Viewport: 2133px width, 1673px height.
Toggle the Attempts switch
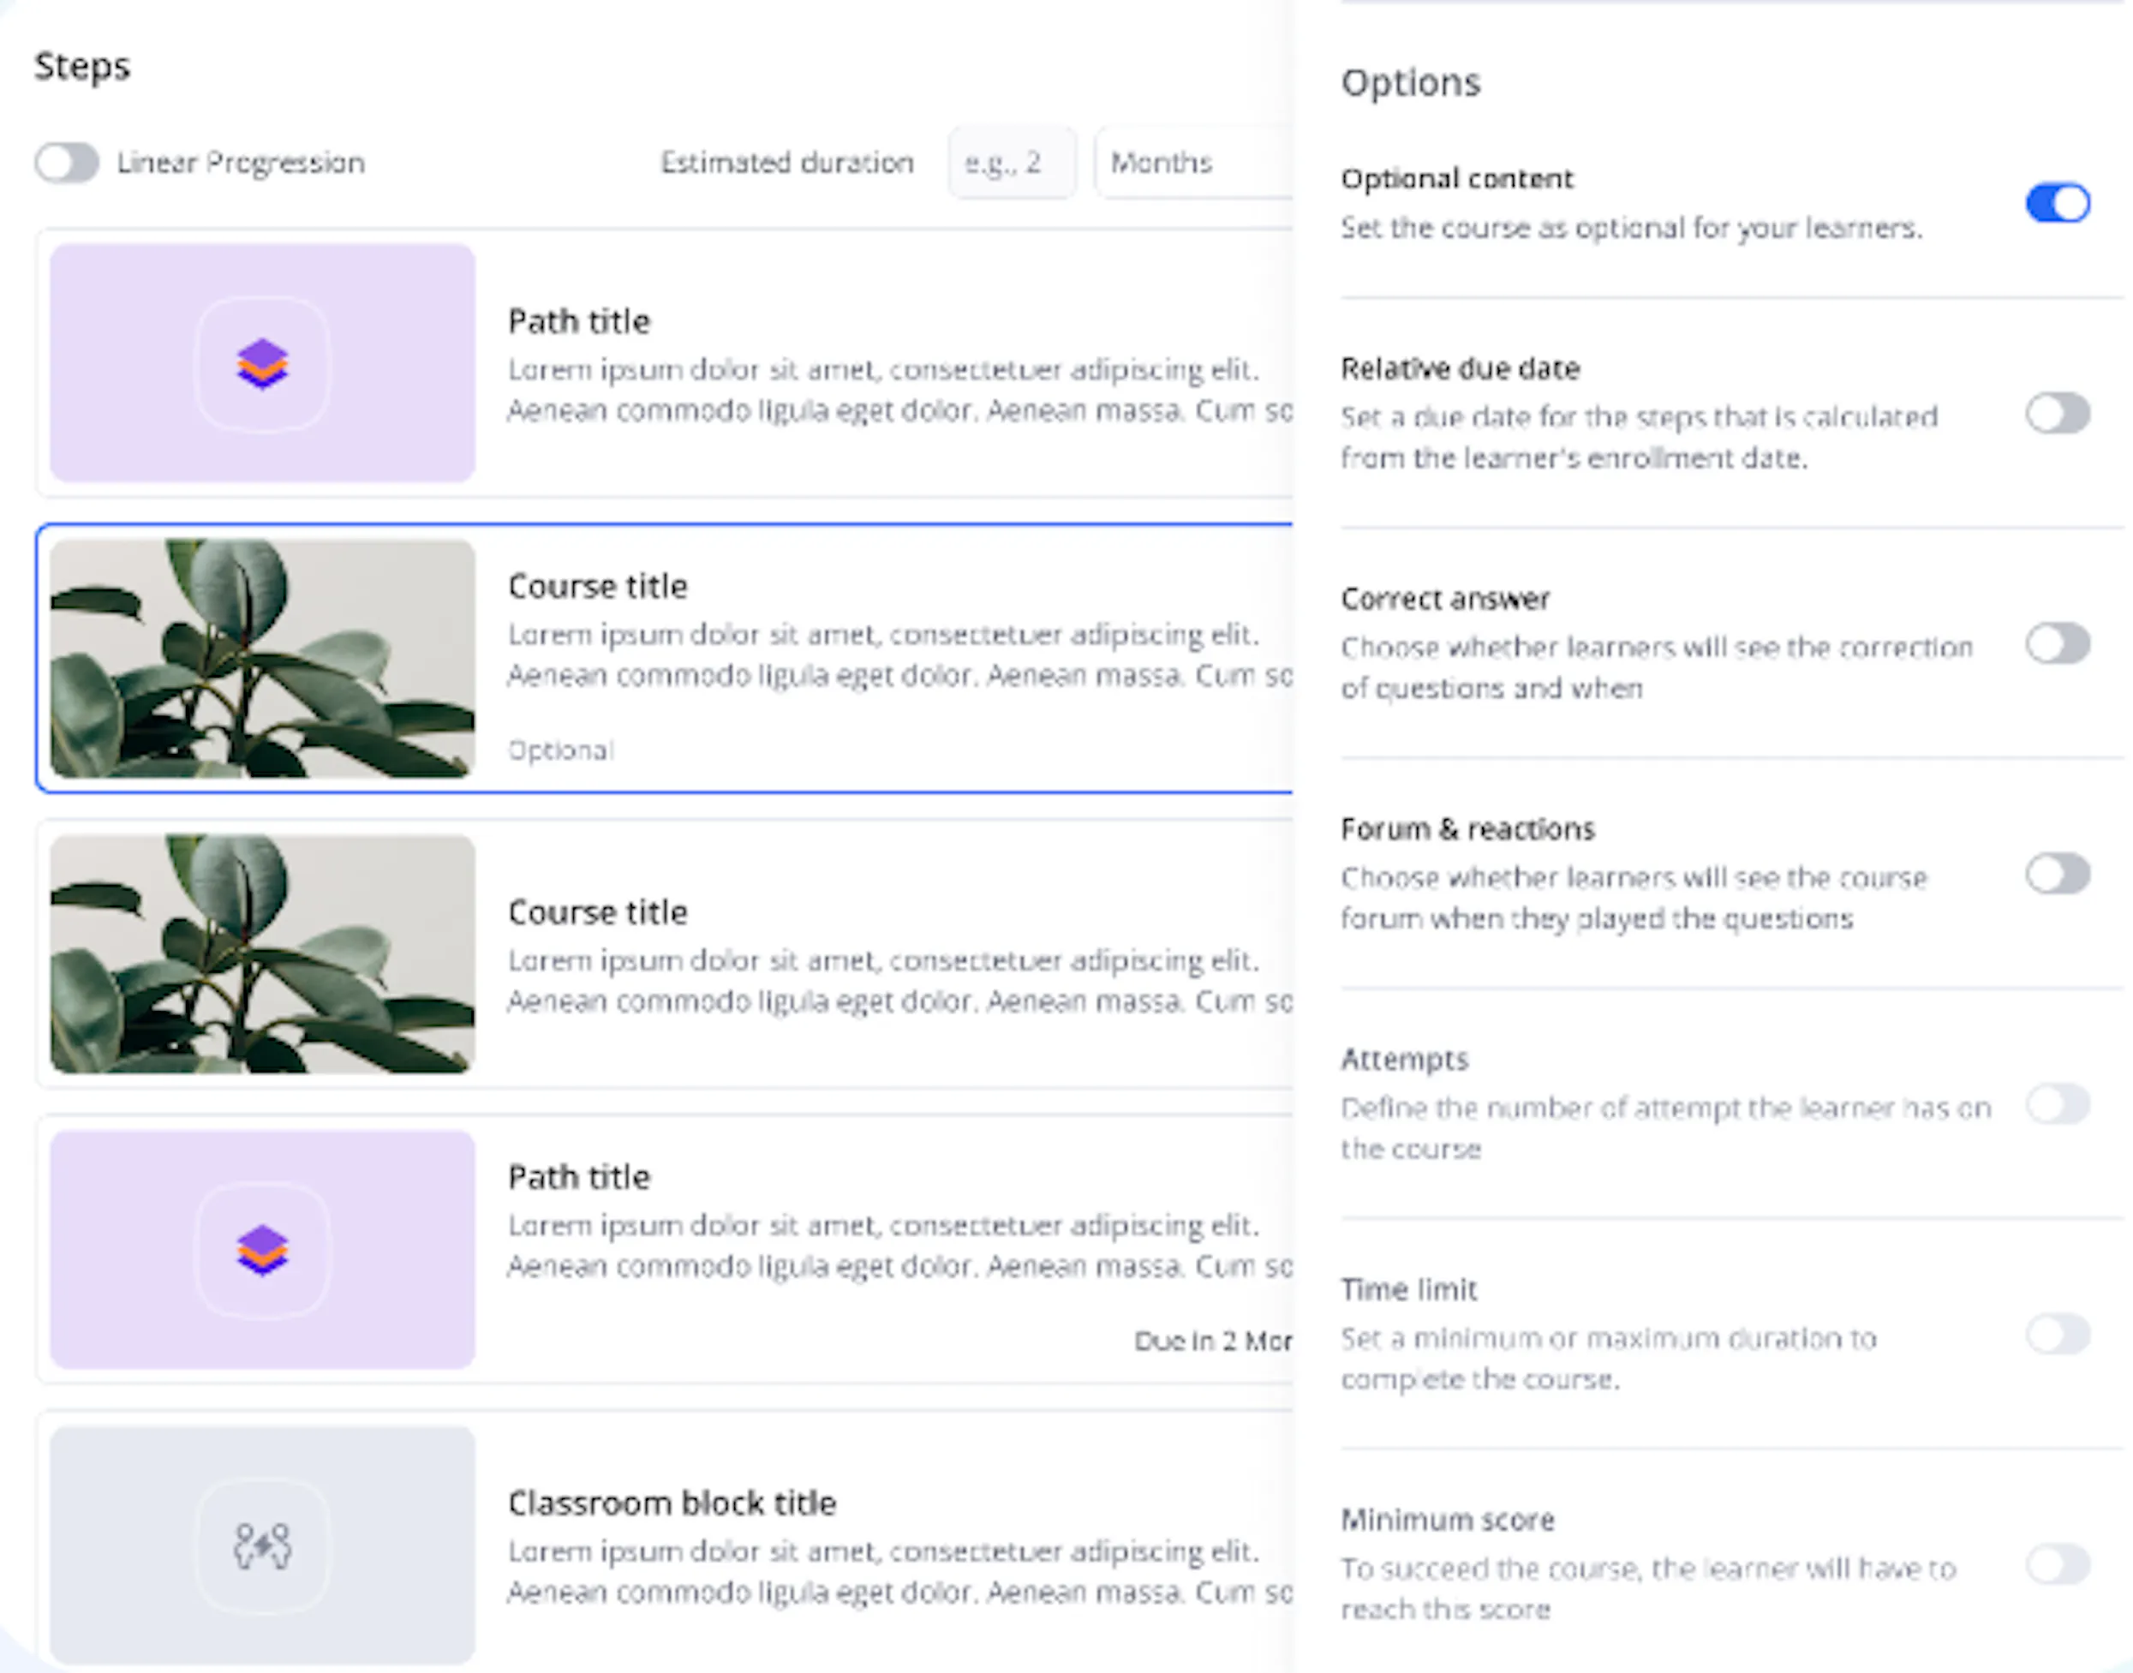pos(2058,1104)
